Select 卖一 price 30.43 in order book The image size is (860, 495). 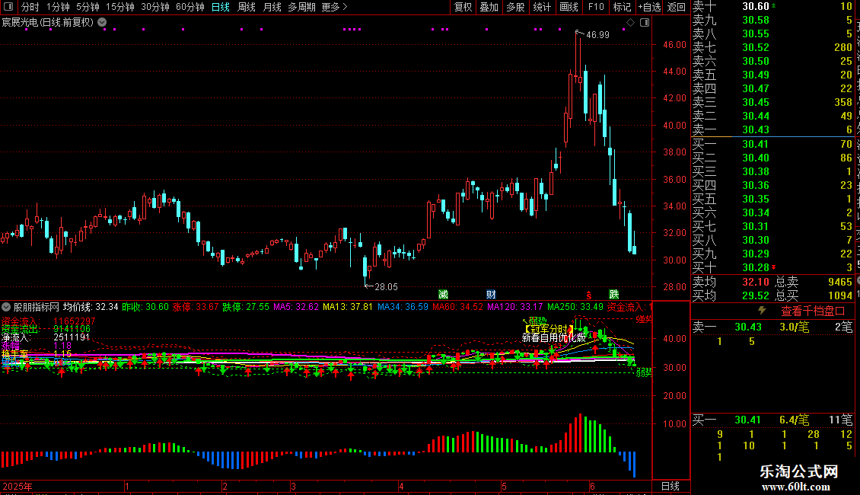pos(756,129)
